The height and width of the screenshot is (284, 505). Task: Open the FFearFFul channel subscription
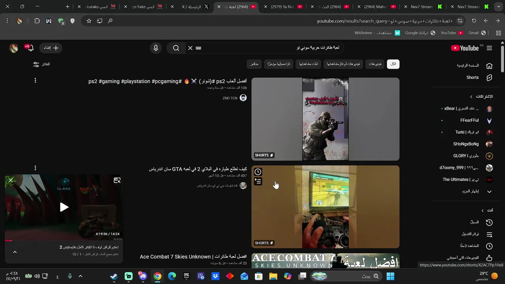click(x=466, y=120)
